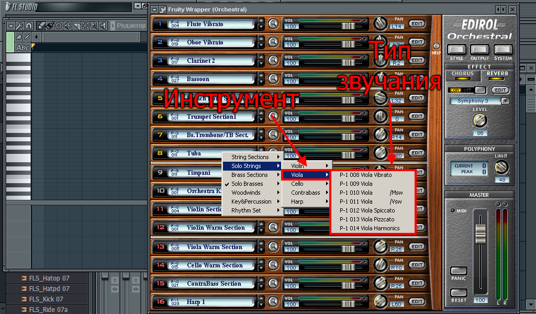Click the polyphony LIMIT knob
Screen dimensions: 536x314
tap(501, 167)
